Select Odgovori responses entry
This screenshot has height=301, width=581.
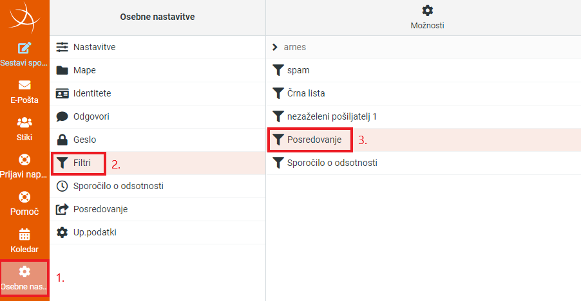157,116
